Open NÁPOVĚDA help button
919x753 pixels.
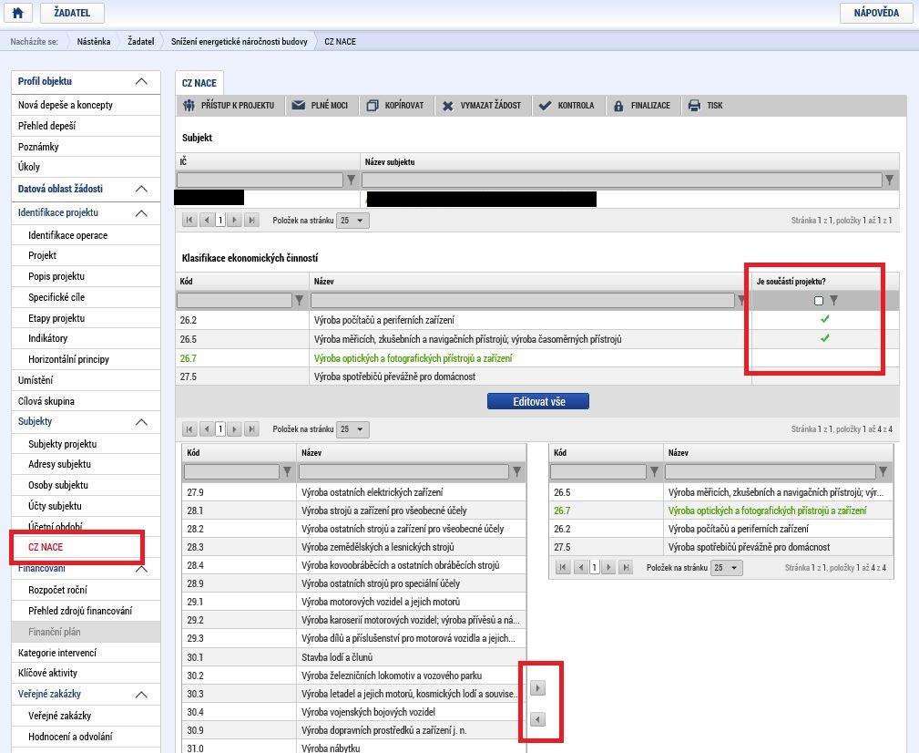point(876,13)
